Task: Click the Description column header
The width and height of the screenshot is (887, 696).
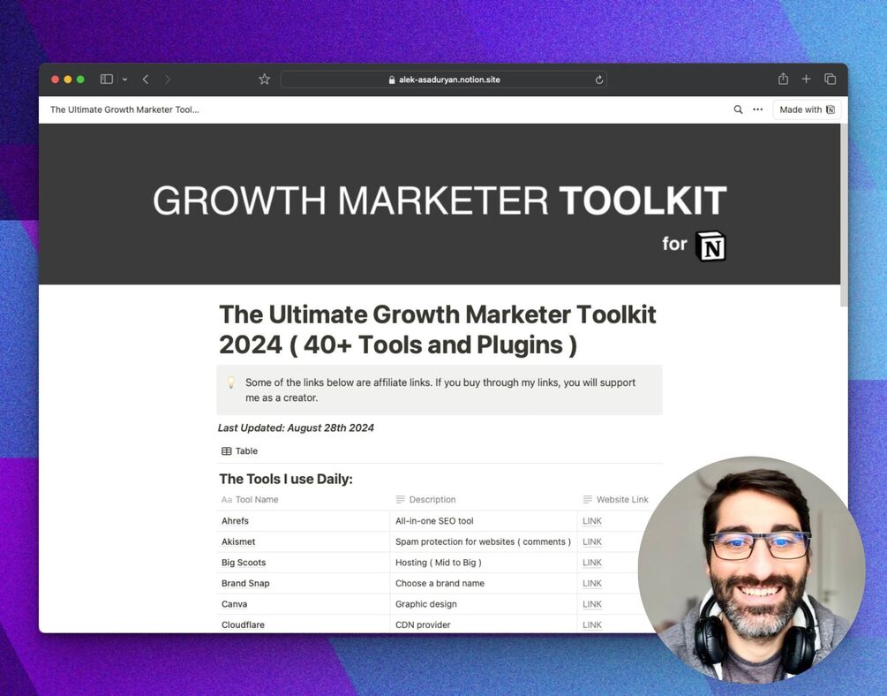Action: click(426, 500)
